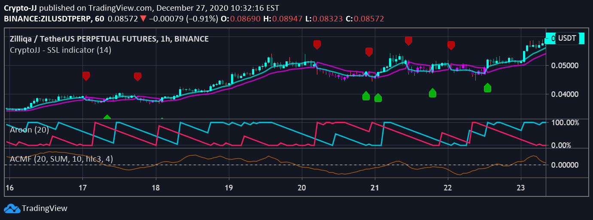593x220 pixels.
Task: Click the green buy marker just right of date 21
Action: tap(378, 97)
